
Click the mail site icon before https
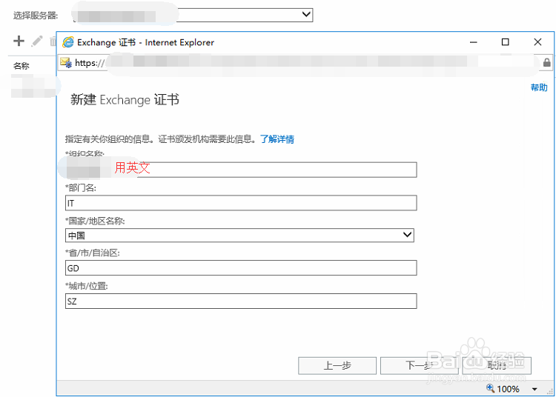(x=66, y=63)
